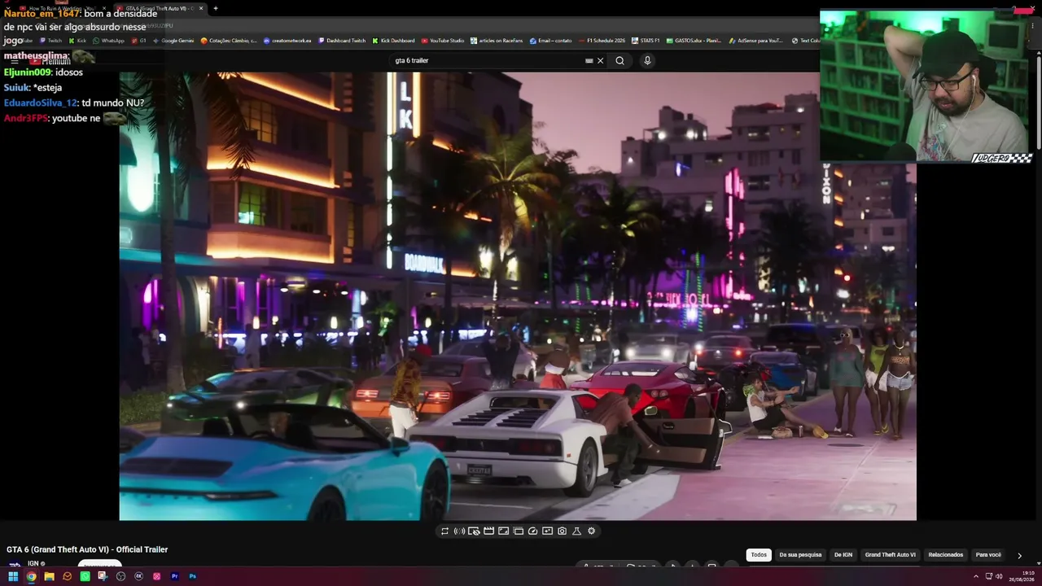The width and height of the screenshot is (1042, 586).
Task: Open the createnetwork.ea bookmark
Action: pyautogui.click(x=287, y=41)
